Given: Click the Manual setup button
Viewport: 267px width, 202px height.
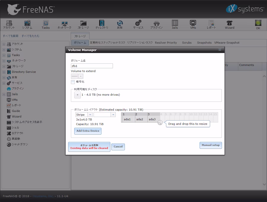Looking at the screenshot, I should 211,145.
